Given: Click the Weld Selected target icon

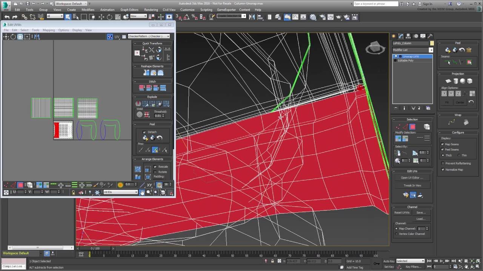Looking at the screenshot, I should [x=140, y=114].
